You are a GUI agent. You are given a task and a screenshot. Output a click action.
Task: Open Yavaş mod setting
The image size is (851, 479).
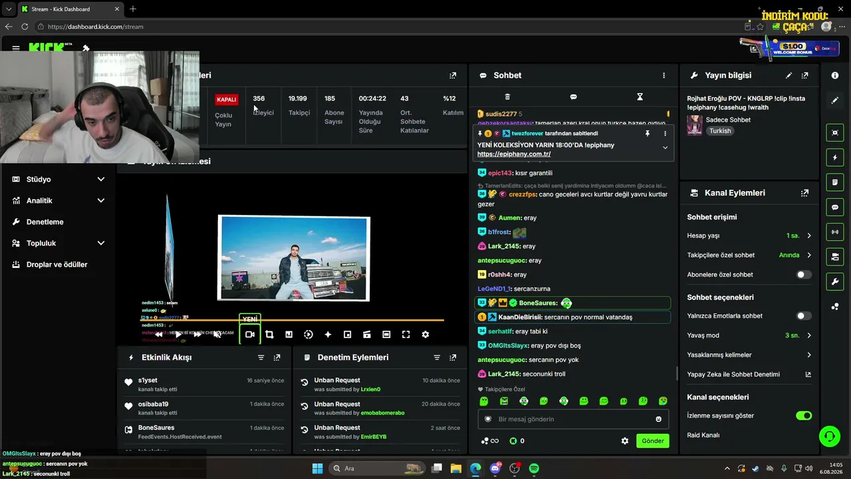[749, 335]
